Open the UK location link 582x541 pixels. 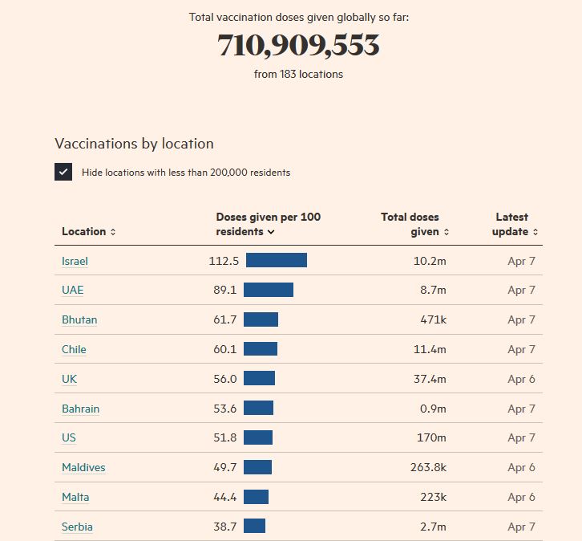[x=69, y=379]
